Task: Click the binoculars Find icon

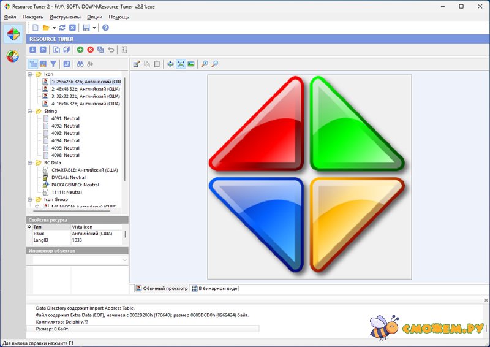Action: coord(80,64)
